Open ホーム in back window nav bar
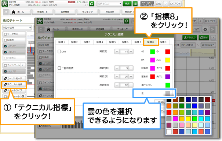Screen dimensions: 222x141 [20, 12]
